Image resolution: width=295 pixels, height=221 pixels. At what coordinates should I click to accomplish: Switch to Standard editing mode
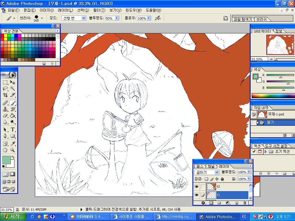coord(5,174)
